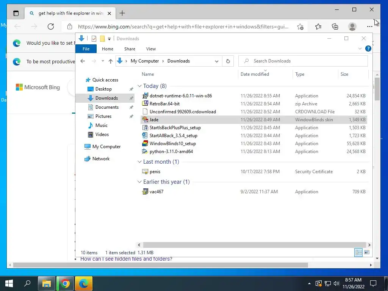Open File Explorer taskbar icon
The image size is (388, 291).
point(46,283)
